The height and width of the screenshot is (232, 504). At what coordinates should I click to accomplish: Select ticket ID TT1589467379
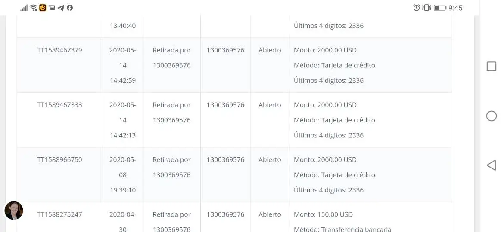tap(59, 50)
